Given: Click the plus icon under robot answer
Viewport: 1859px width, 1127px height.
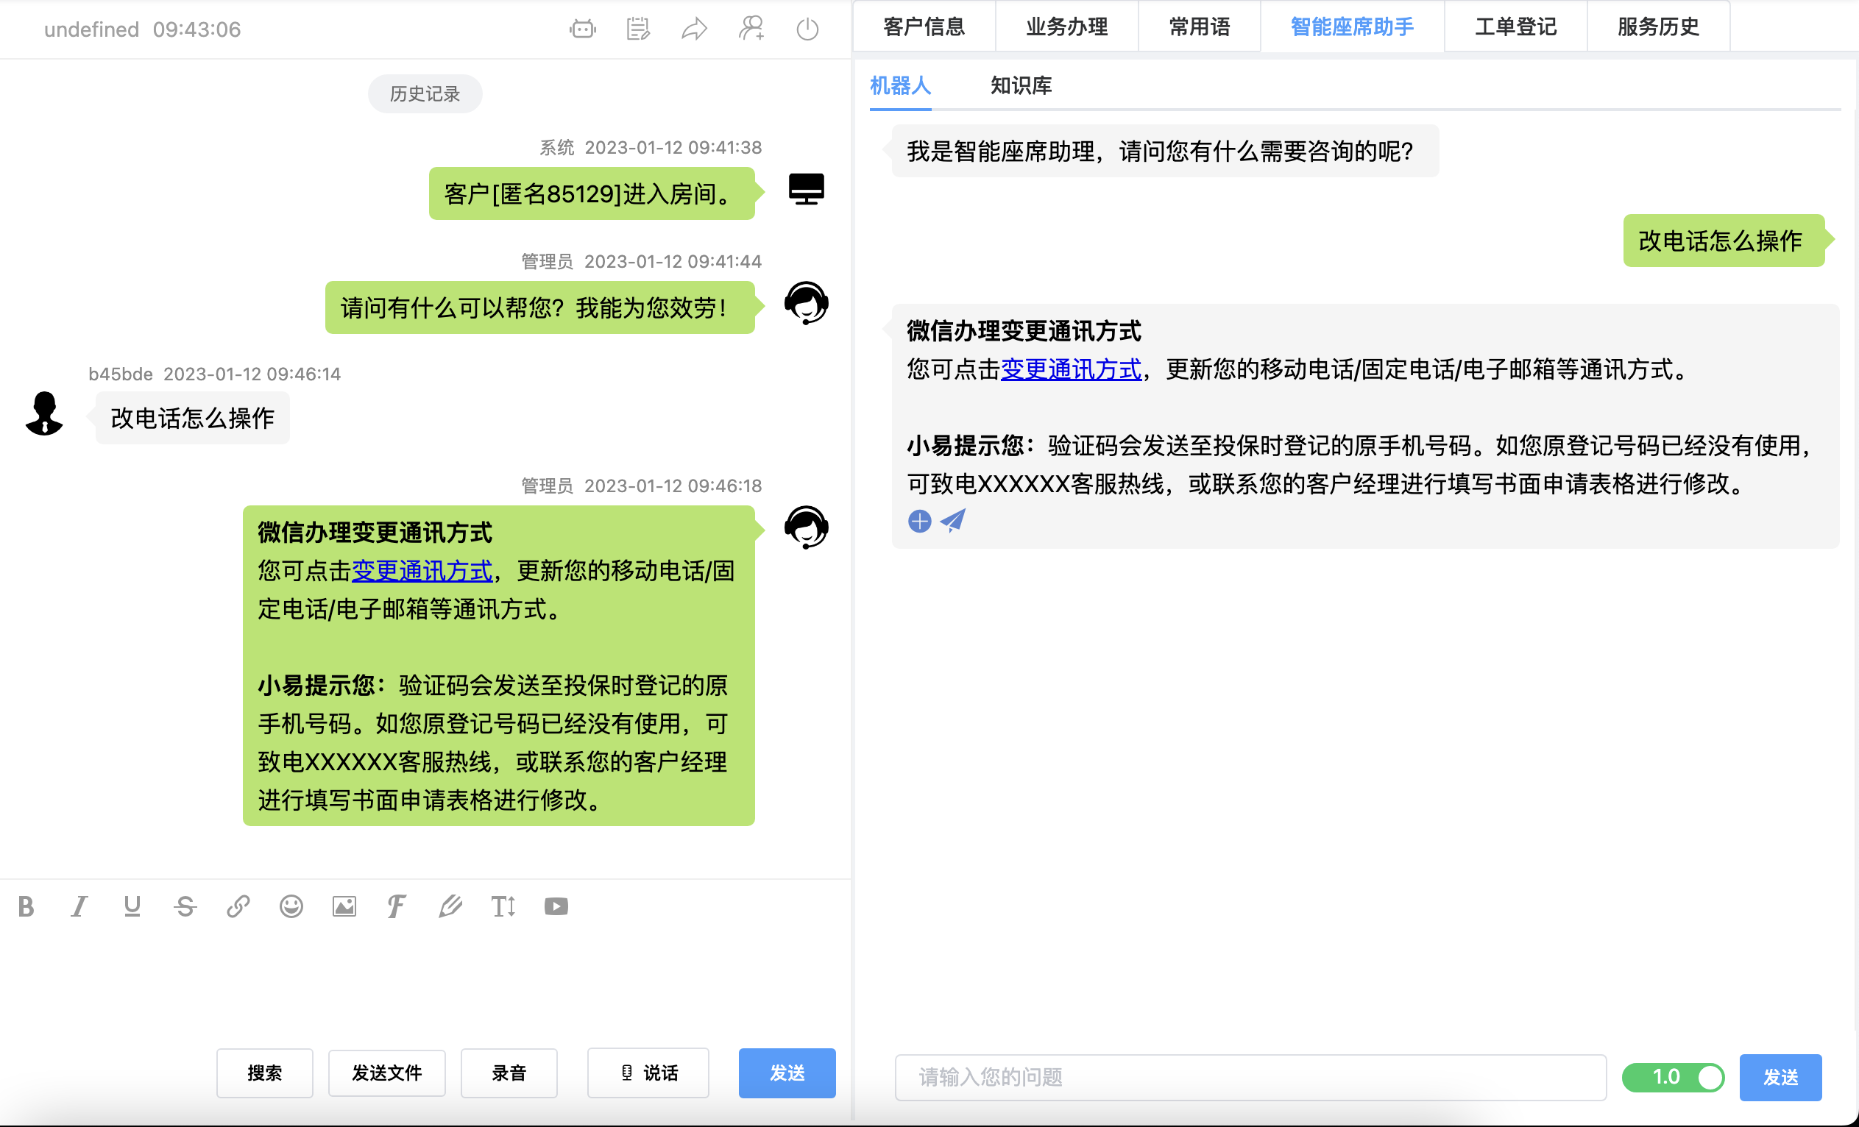Looking at the screenshot, I should [x=920, y=522].
